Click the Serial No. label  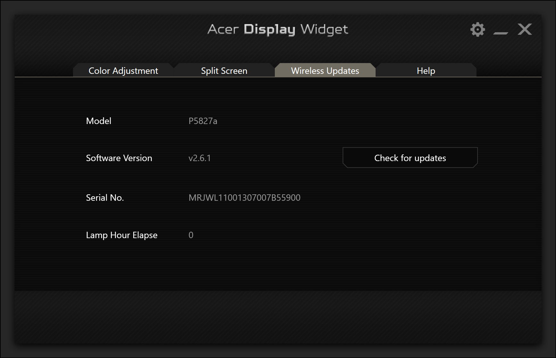tap(105, 198)
